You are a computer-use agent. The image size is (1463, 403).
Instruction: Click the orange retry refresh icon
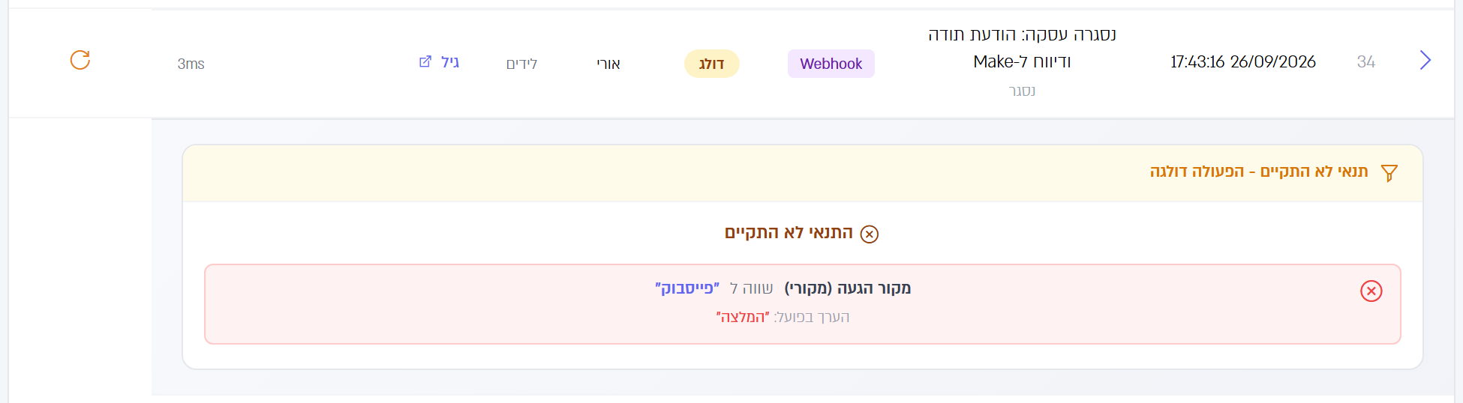coord(80,60)
